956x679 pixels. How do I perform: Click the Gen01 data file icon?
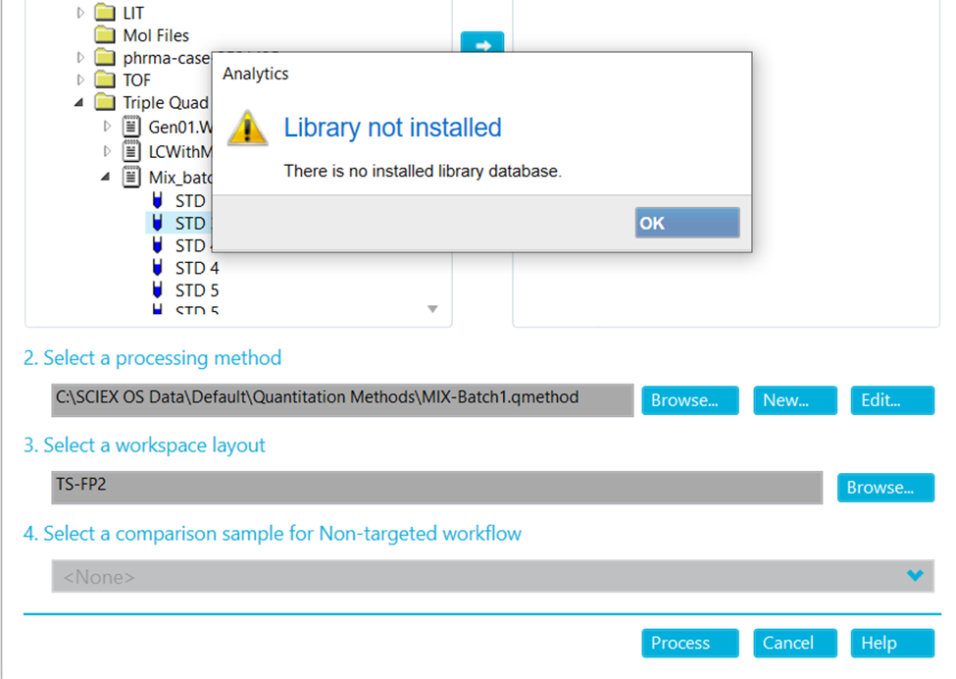coord(131,127)
